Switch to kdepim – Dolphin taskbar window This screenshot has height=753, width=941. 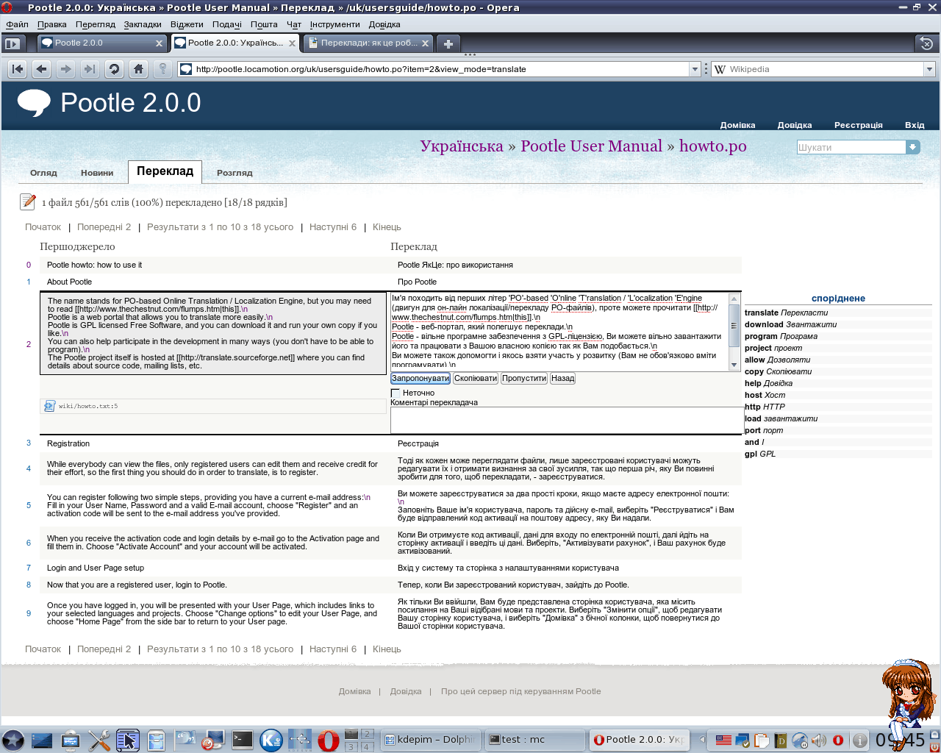tap(431, 740)
